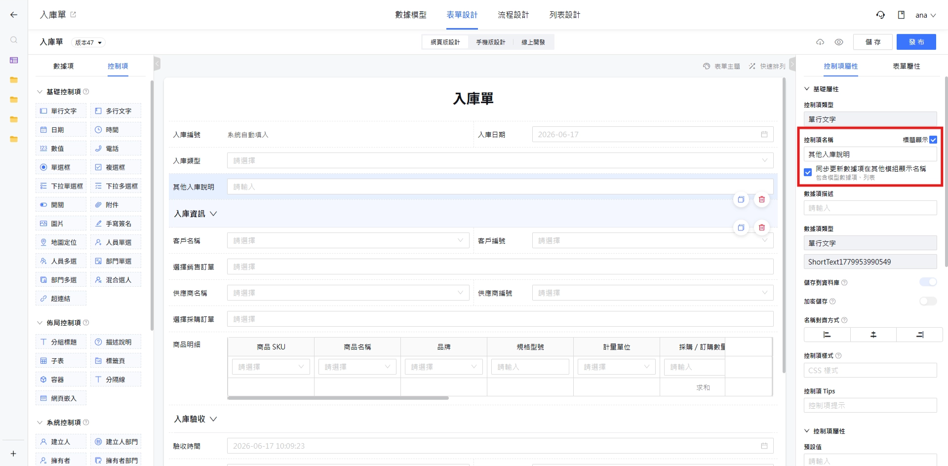948x466 pixels.
Task: Add 開關 control
Action: point(61,205)
